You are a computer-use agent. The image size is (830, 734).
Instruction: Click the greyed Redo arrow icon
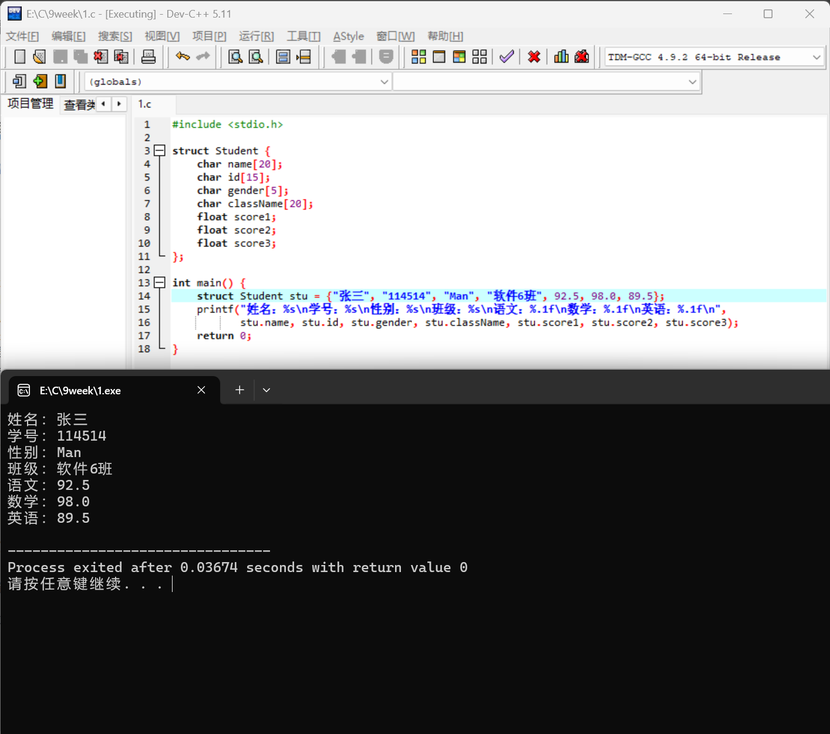203,57
